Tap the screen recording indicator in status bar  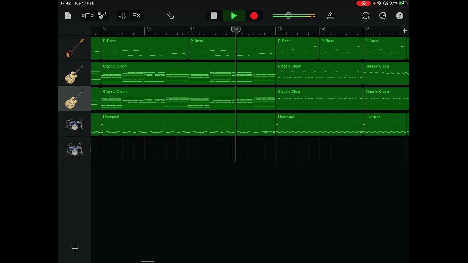click(363, 3)
